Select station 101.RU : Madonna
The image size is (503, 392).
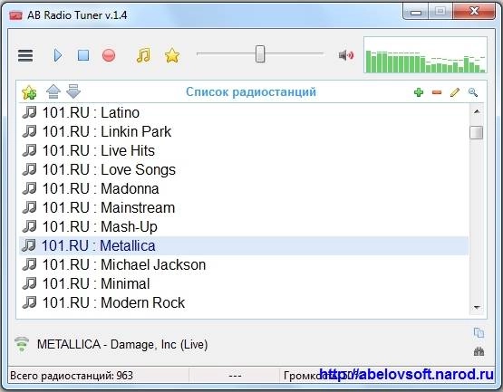point(244,189)
